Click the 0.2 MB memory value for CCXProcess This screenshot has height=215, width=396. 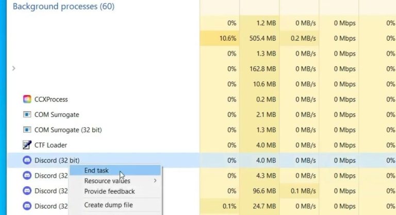click(266, 99)
